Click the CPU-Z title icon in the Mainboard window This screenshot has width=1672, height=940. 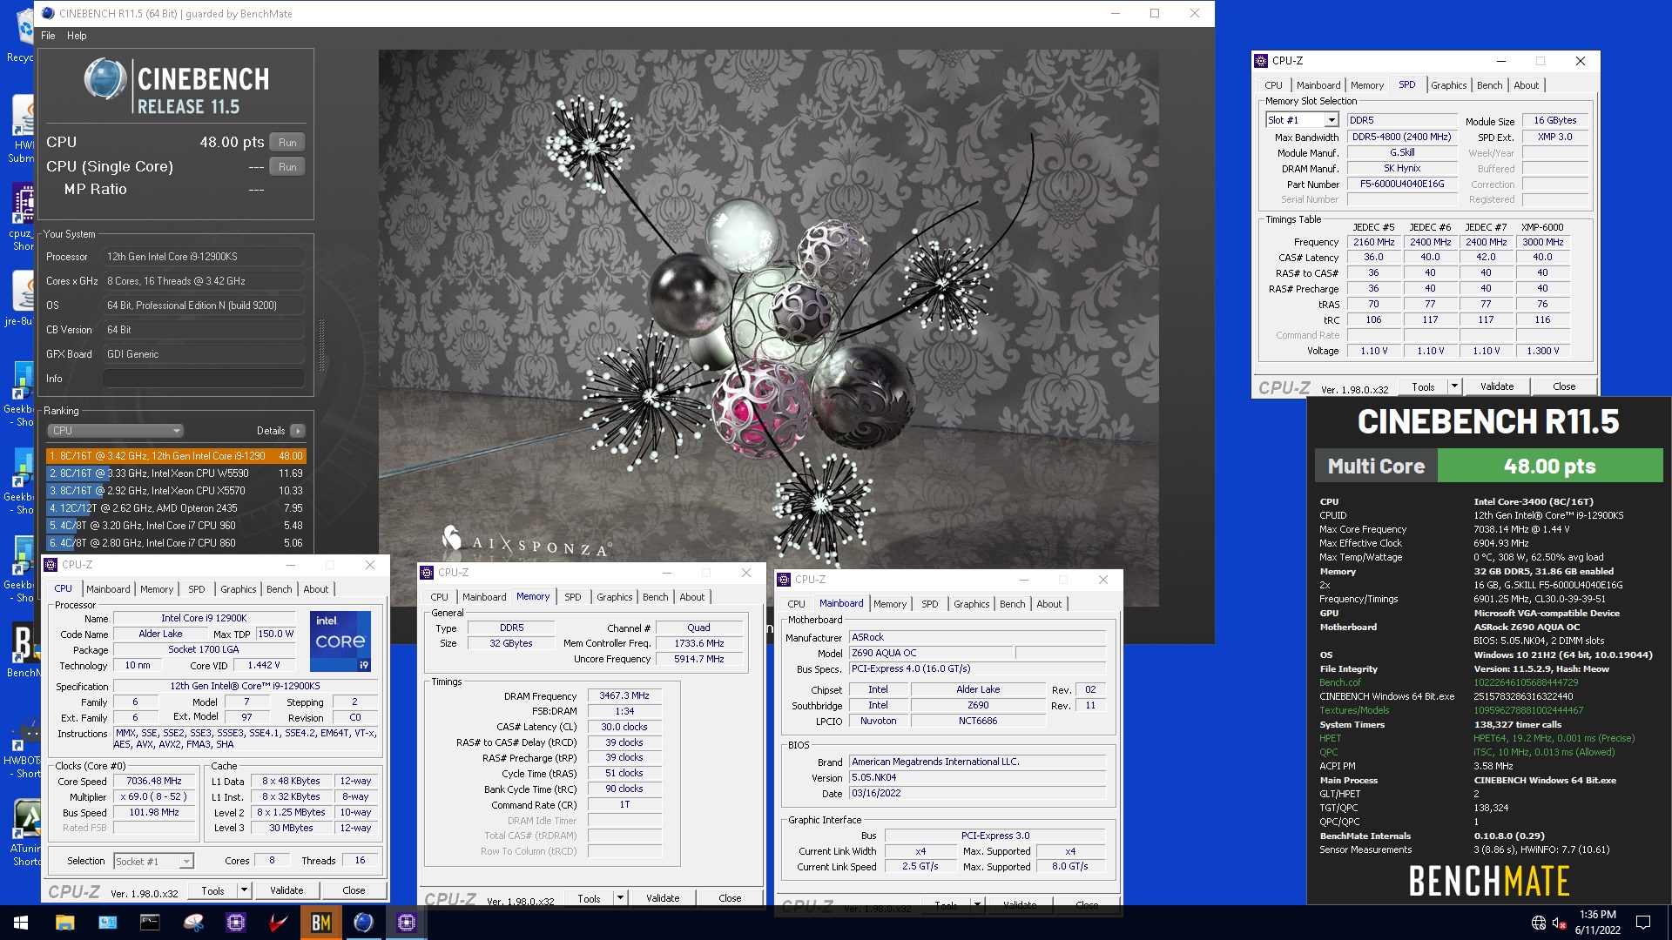click(x=784, y=580)
